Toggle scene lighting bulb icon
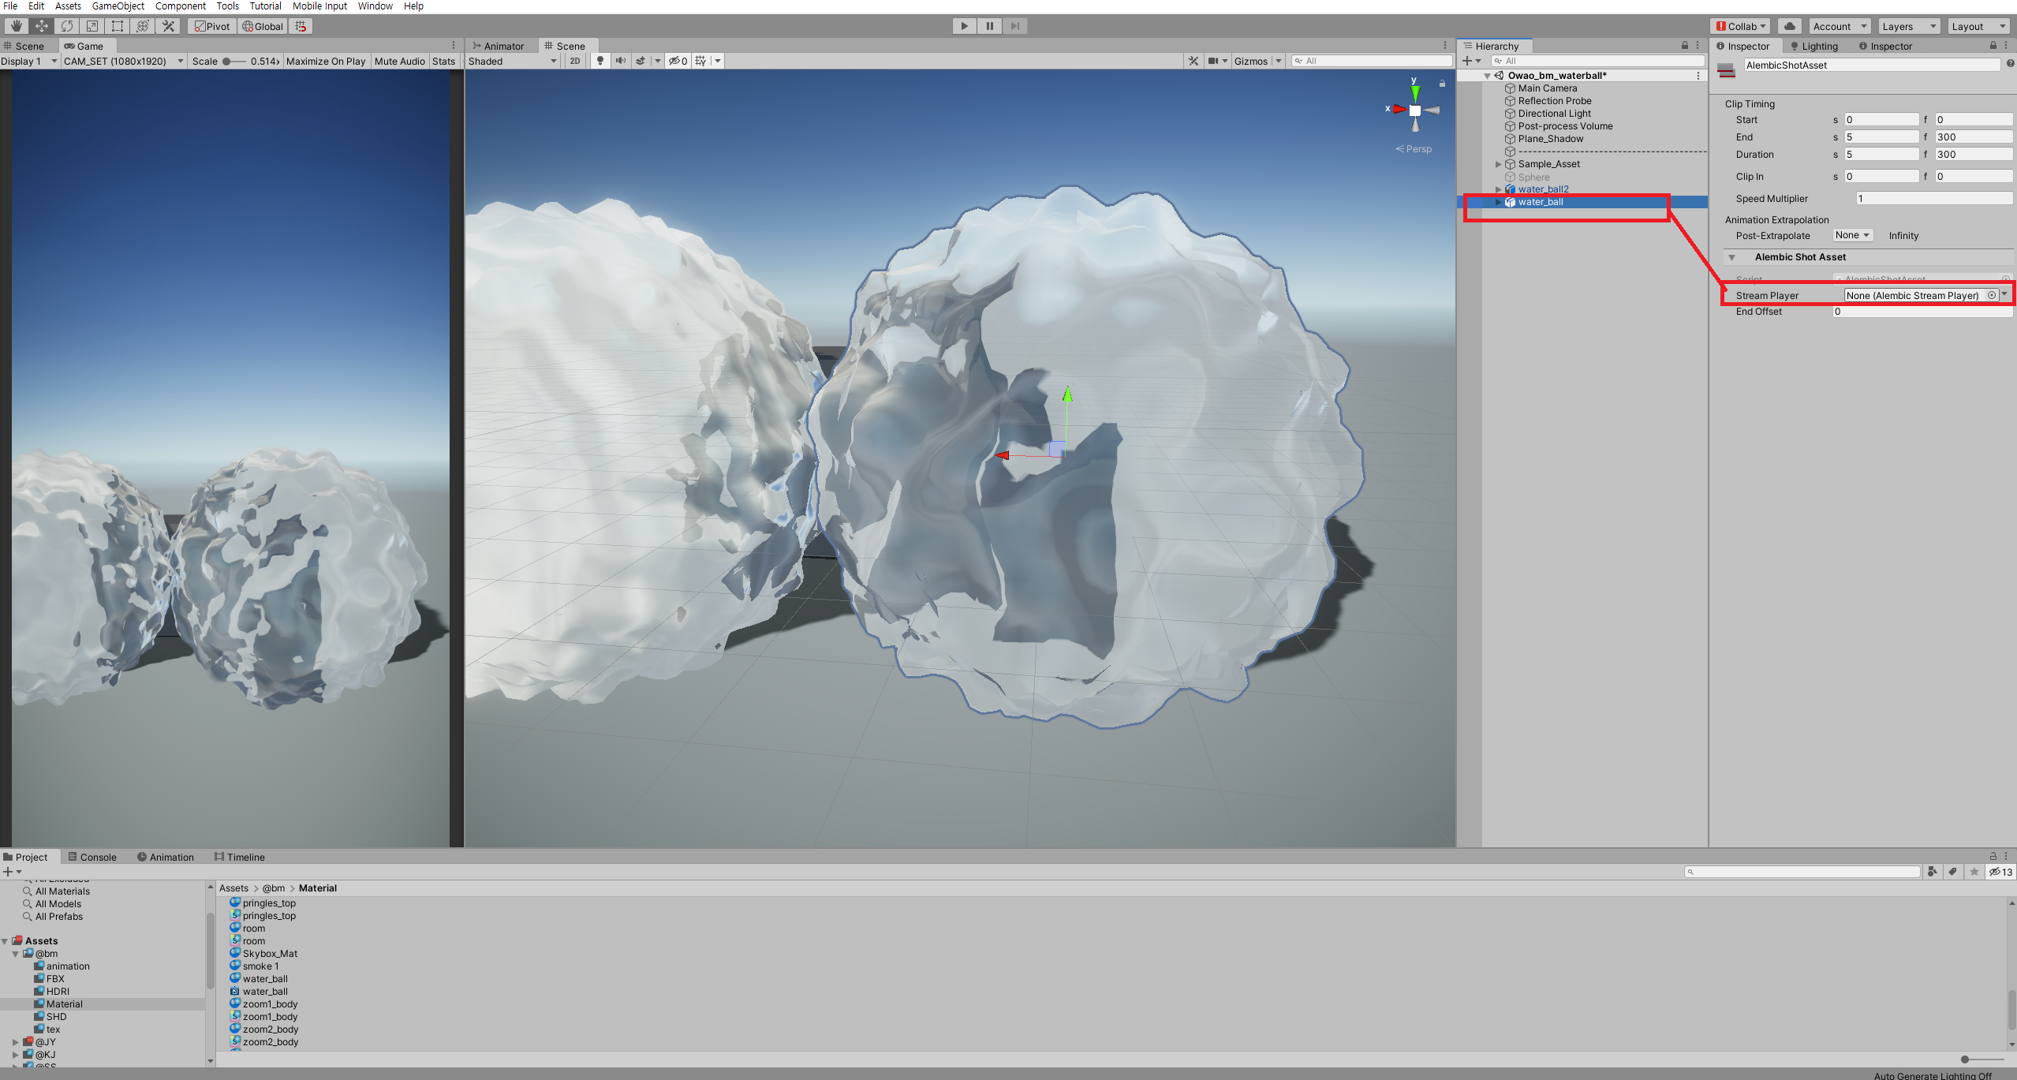The image size is (2017, 1080). [x=600, y=61]
